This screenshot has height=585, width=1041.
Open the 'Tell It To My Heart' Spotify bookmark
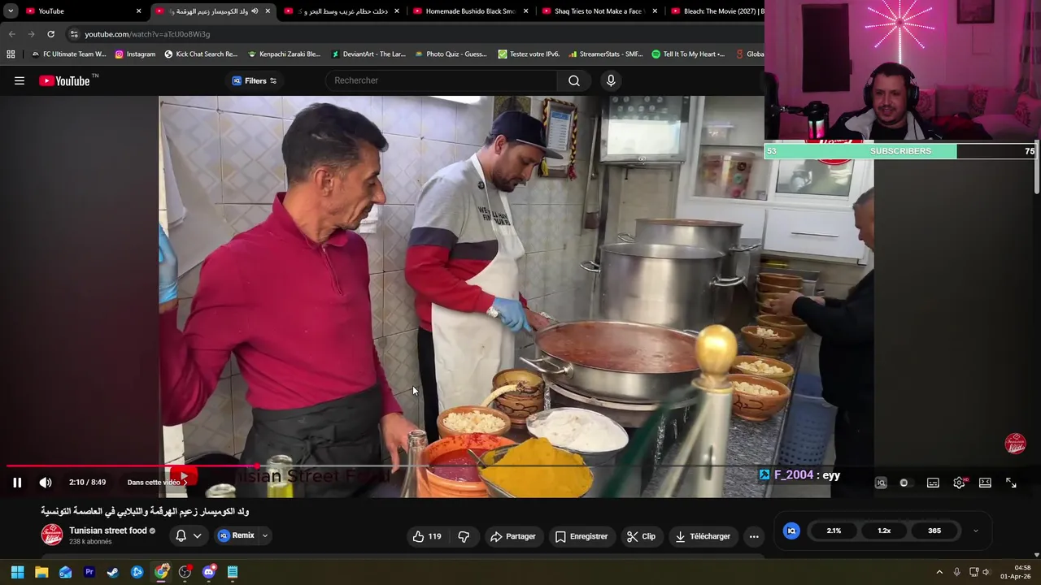[688, 54]
